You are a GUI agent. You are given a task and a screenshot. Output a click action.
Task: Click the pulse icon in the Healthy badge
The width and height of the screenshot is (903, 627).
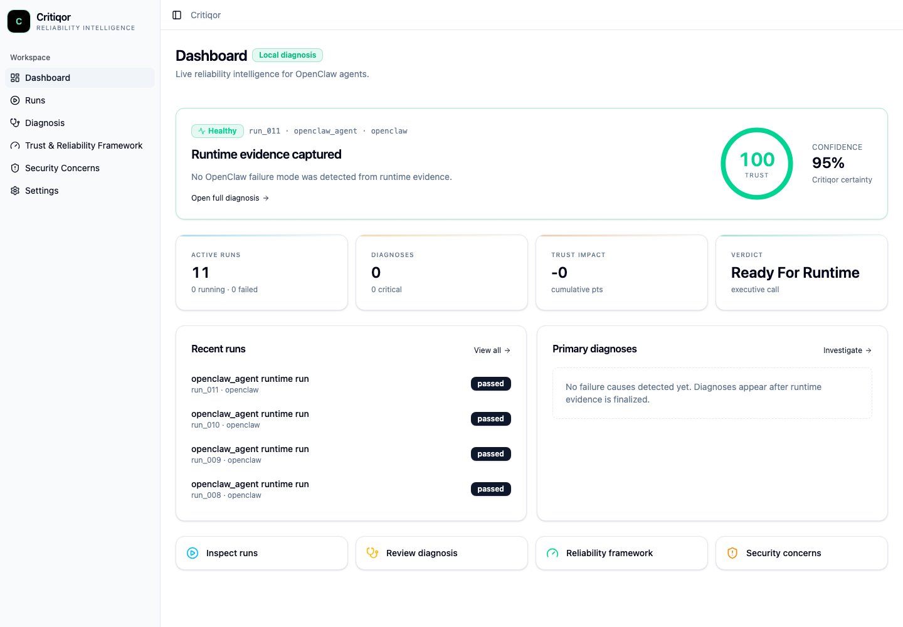click(201, 131)
